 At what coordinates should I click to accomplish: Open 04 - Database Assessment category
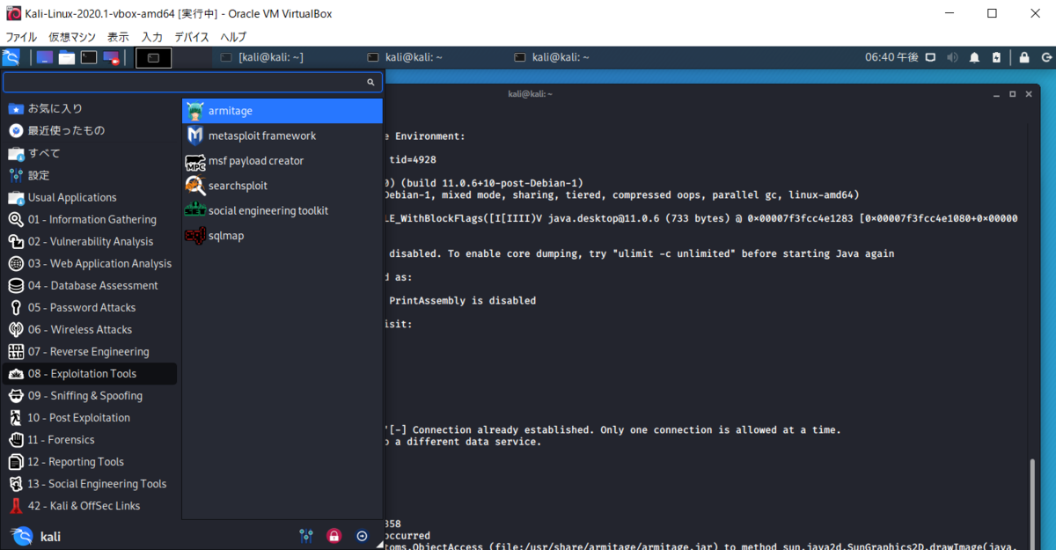[92, 285]
